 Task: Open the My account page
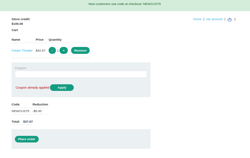tap(214, 19)
